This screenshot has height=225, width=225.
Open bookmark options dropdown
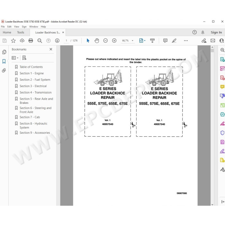[x=15, y=58]
